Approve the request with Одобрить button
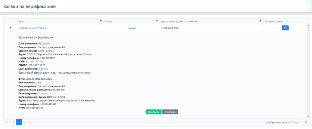Viewport: 312px width, 129px height. click(x=154, y=112)
